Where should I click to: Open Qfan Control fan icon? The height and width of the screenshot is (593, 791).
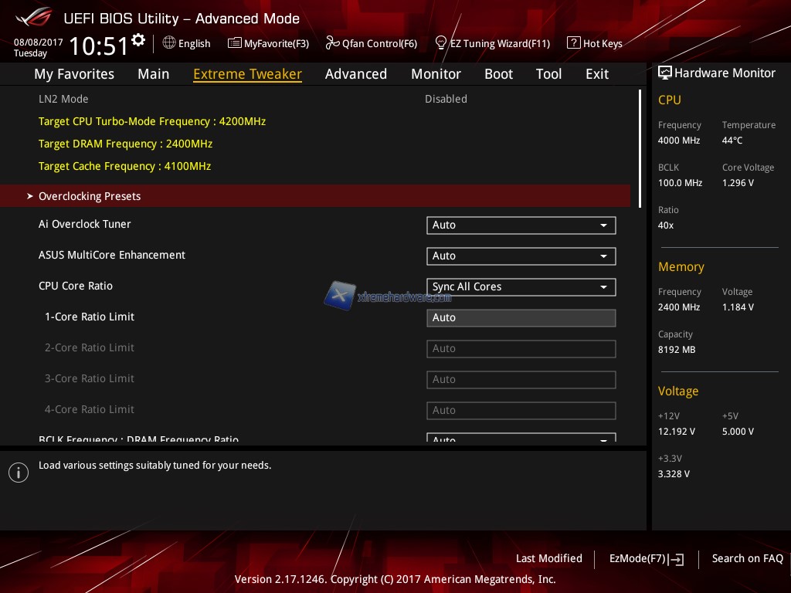tap(333, 43)
